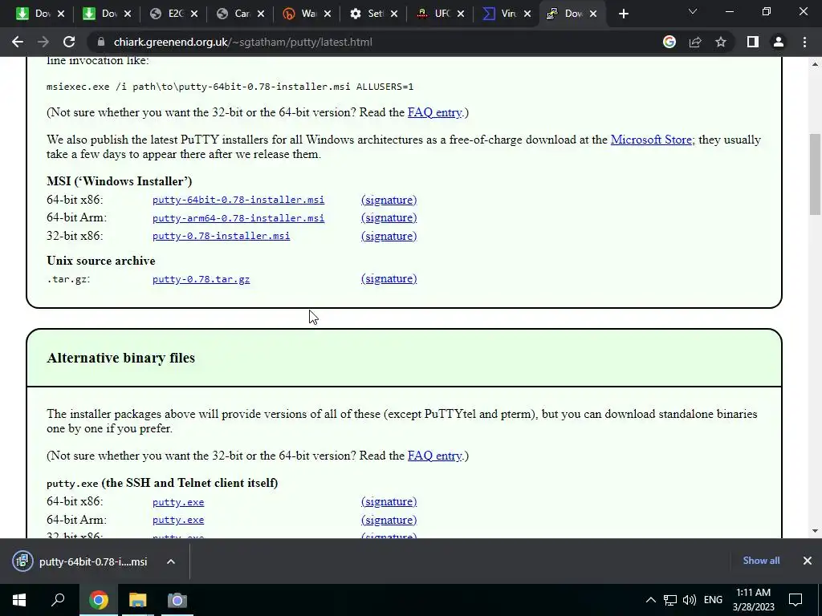Open signature for the .tar.gz archive
The image size is (822, 616).
point(389,278)
